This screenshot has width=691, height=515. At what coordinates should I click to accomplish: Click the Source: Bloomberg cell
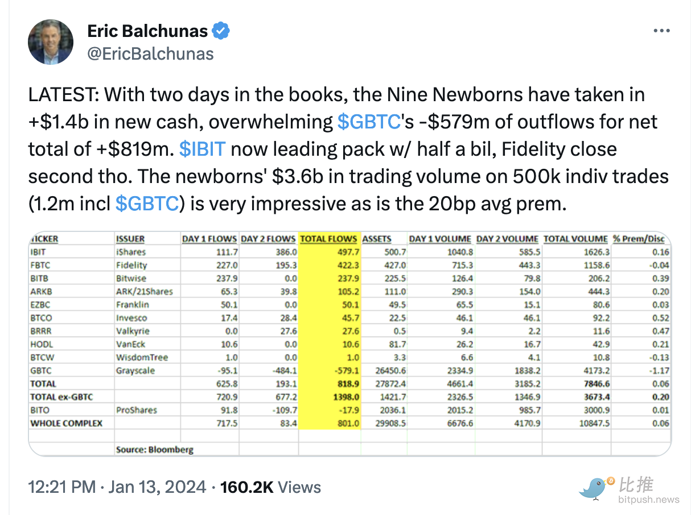pyautogui.click(x=154, y=449)
